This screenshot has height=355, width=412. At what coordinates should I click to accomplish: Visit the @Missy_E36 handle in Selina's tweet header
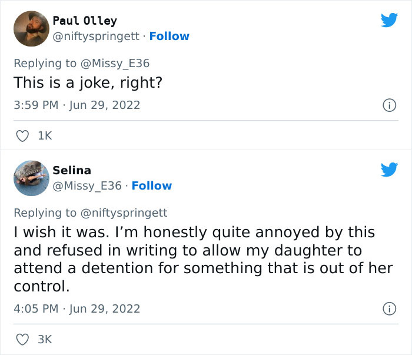pos(88,186)
